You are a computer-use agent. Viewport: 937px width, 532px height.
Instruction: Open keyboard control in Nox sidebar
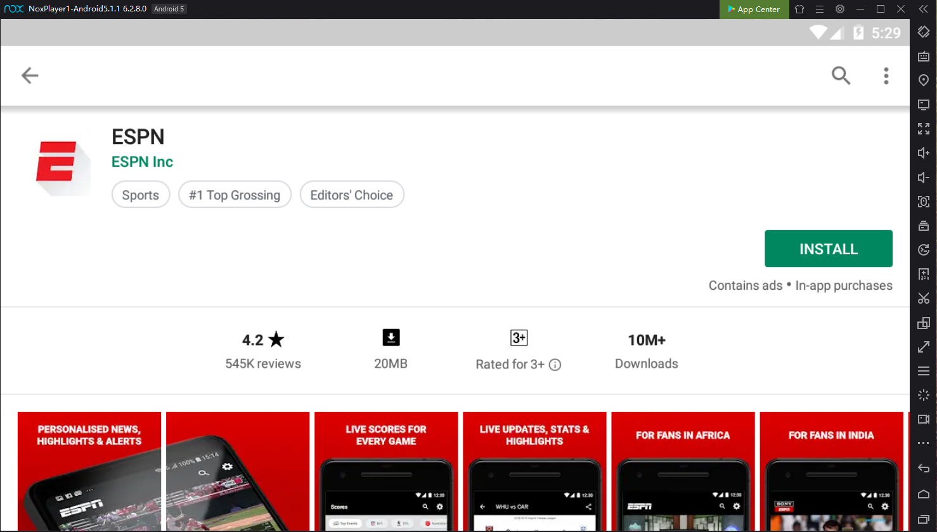point(924,56)
